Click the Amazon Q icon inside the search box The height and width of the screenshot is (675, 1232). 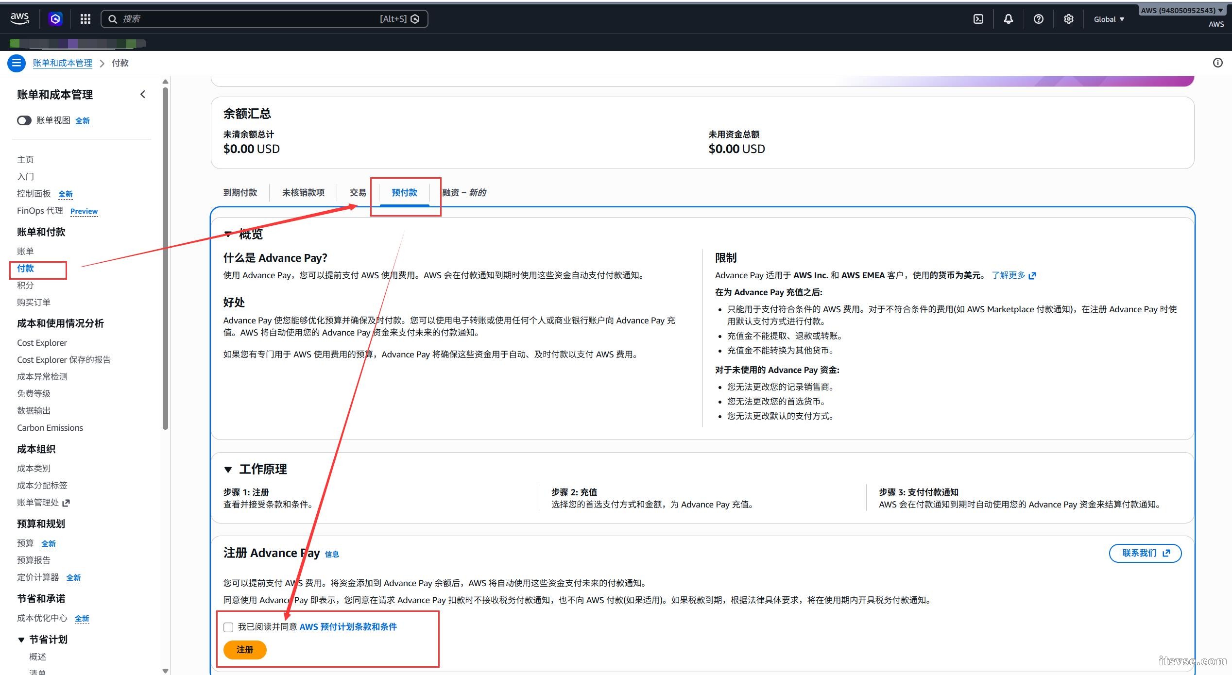pos(415,19)
